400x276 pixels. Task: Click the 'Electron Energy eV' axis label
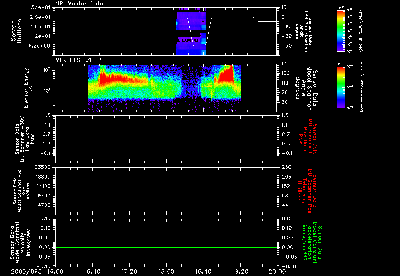click(29, 88)
